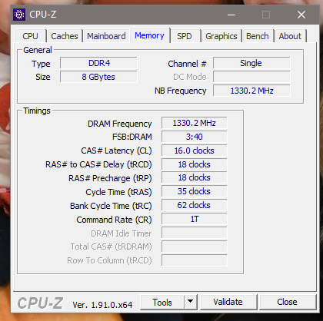
Task: Click the NB Frequency 1330.2 MHz value
Action: point(251,91)
